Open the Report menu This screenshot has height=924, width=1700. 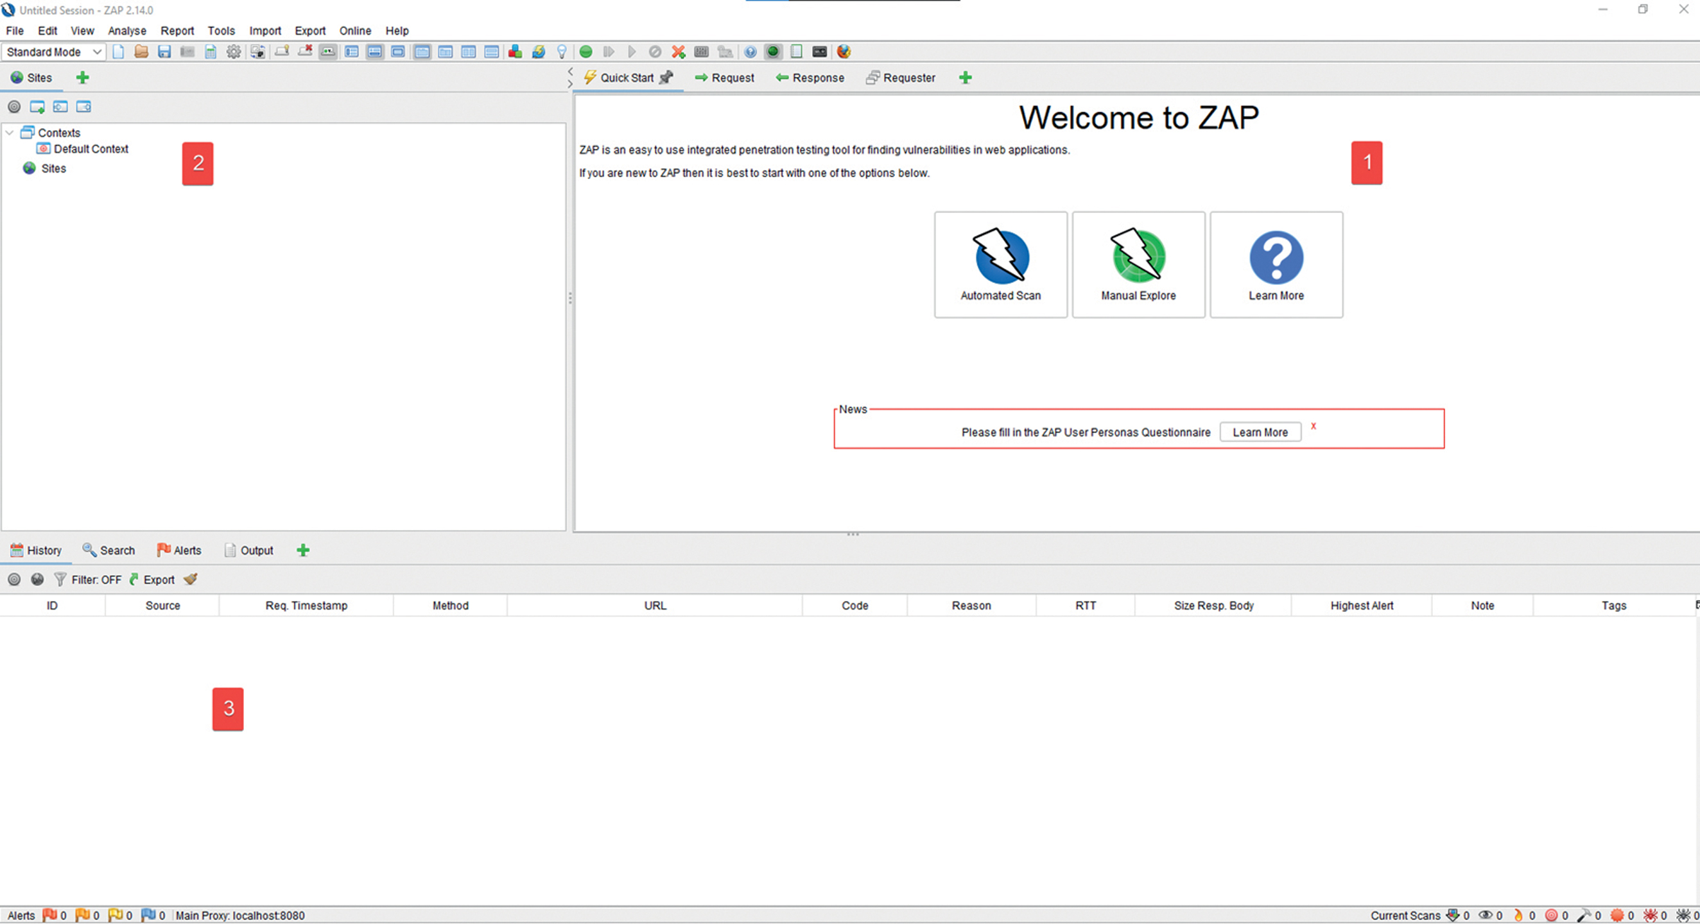coord(177,30)
